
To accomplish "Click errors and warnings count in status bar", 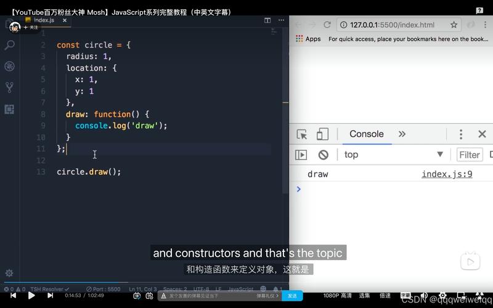I will (x=14, y=289).
